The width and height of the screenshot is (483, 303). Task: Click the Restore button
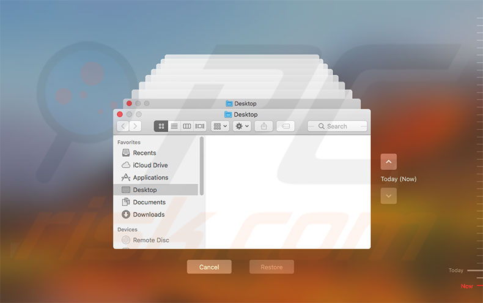pos(271,267)
